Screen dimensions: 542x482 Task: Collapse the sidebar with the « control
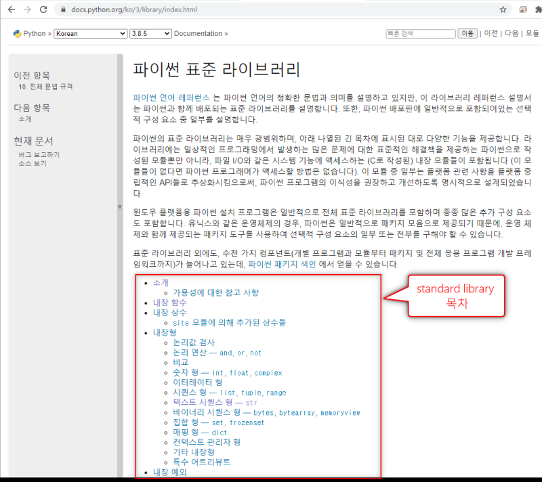pyautogui.click(x=120, y=208)
